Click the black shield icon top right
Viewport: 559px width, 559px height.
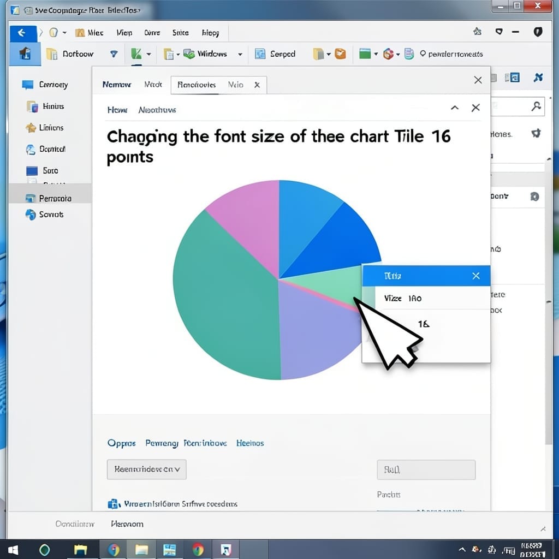coord(538,32)
